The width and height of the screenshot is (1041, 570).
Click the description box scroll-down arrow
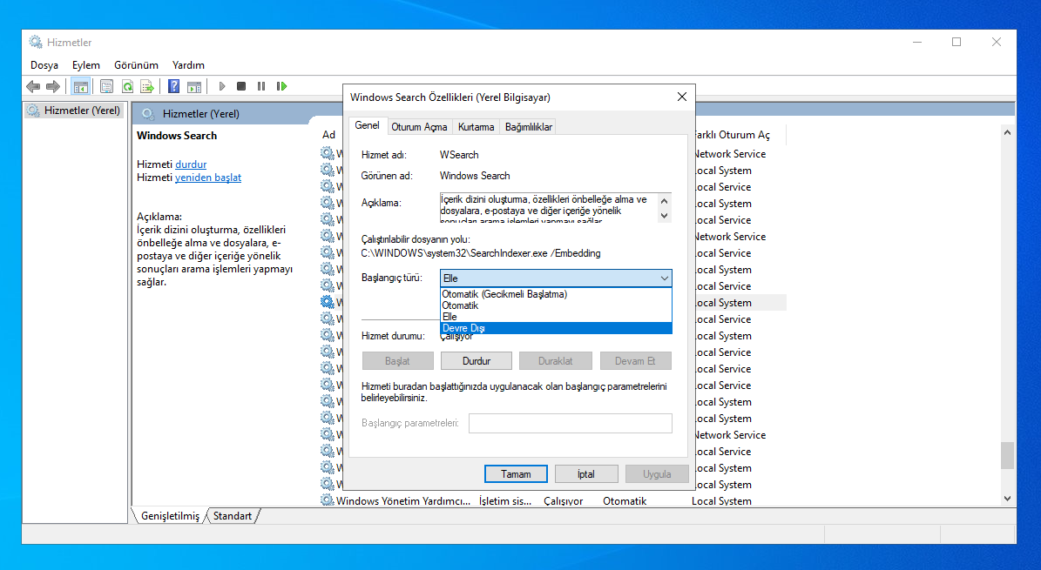point(664,215)
